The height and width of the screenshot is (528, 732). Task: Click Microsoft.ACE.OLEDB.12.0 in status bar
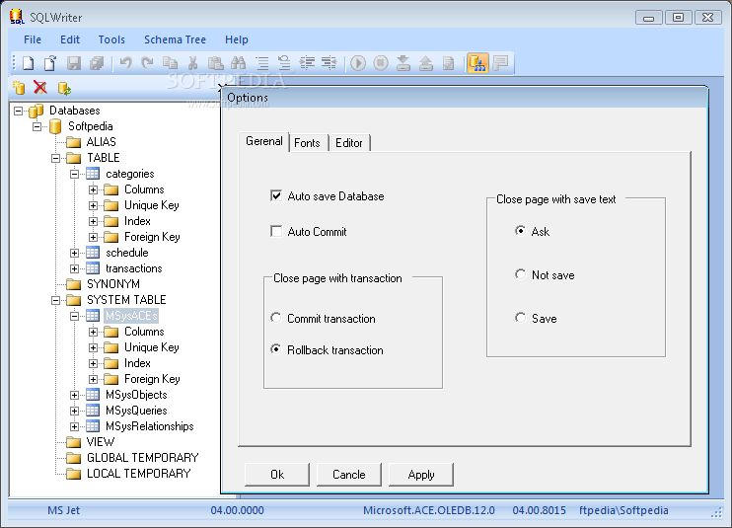click(x=429, y=510)
